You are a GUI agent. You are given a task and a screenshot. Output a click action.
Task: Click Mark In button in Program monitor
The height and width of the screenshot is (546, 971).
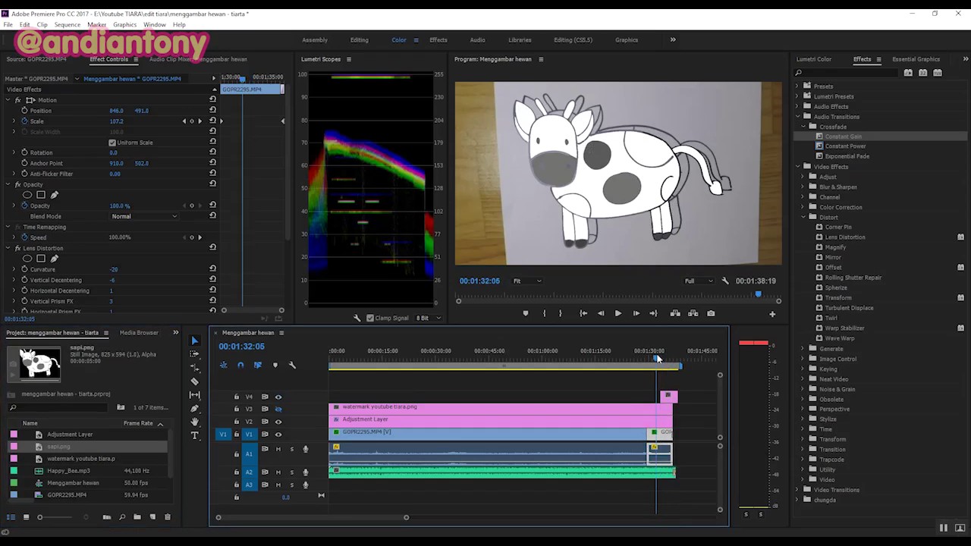click(544, 313)
